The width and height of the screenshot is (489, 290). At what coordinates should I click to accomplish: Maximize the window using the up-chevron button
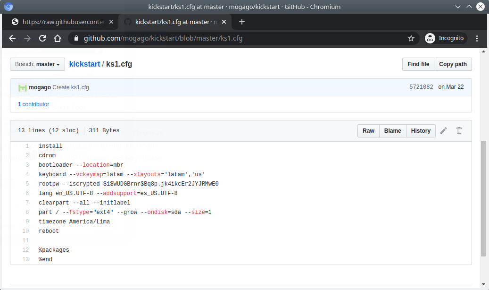point(469,7)
